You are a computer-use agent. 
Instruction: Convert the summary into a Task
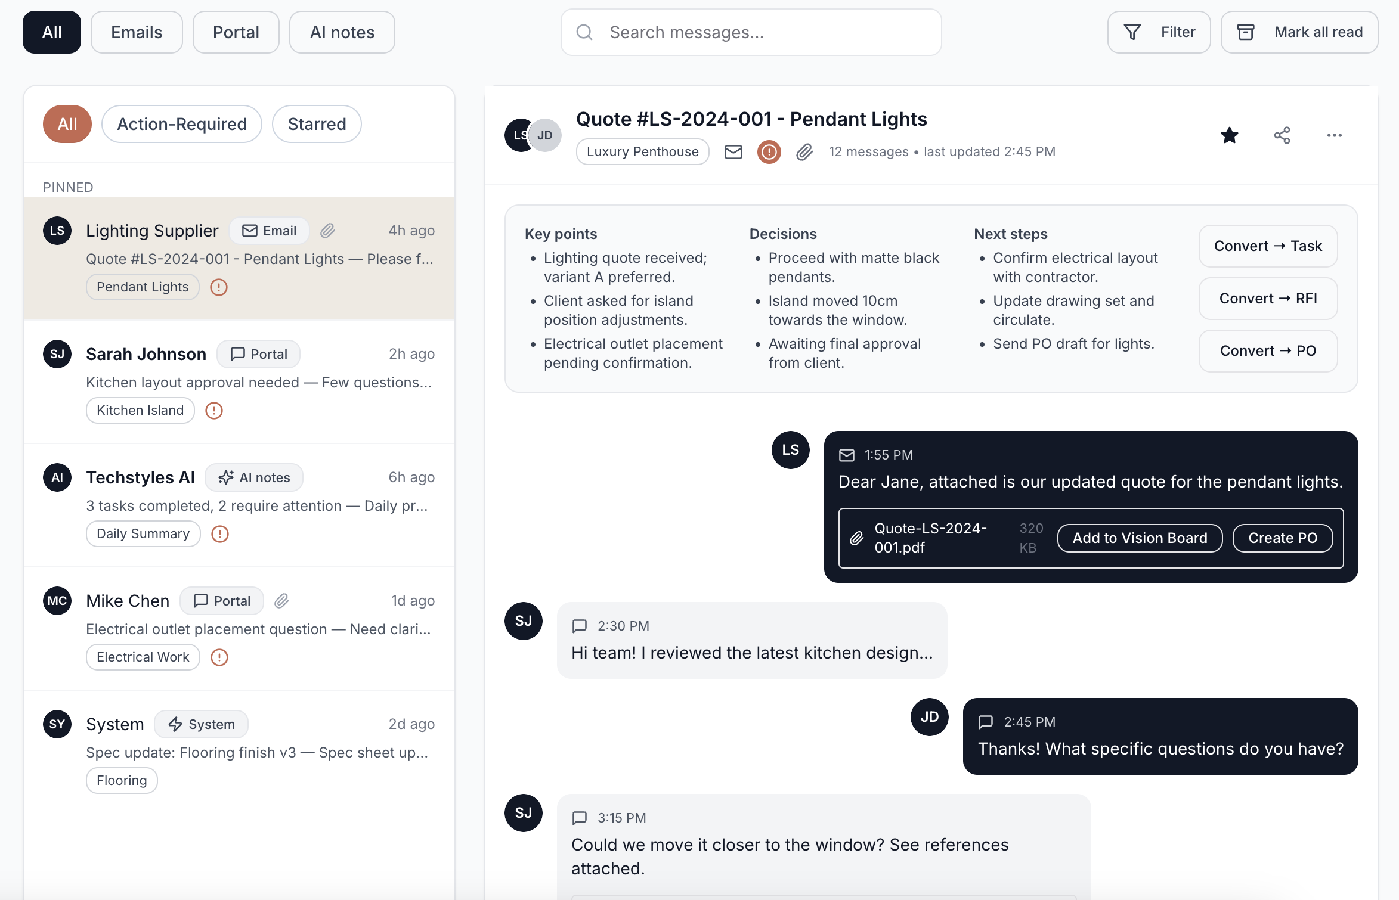click(1267, 246)
